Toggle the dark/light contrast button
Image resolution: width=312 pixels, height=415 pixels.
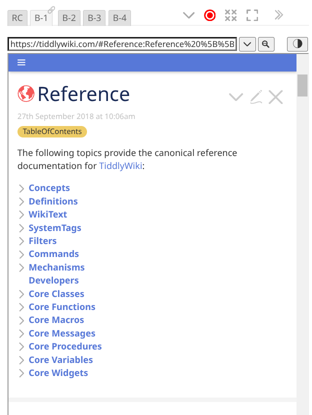pos(297,44)
